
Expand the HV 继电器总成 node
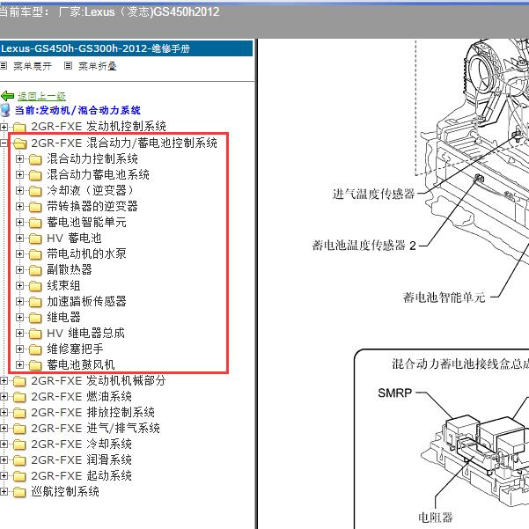coord(19,334)
